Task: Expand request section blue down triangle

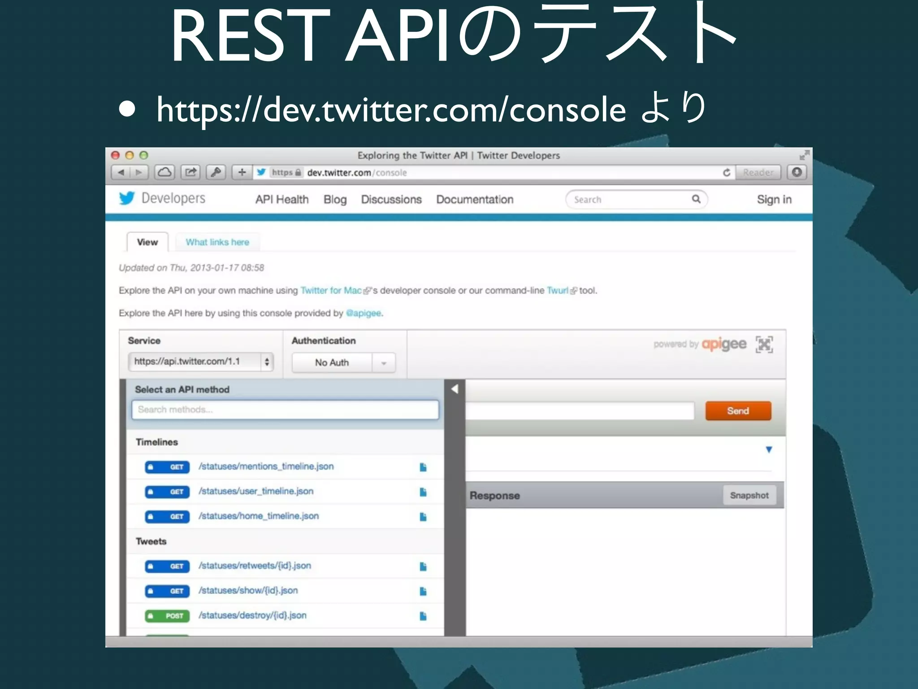Action: click(x=769, y=449)
